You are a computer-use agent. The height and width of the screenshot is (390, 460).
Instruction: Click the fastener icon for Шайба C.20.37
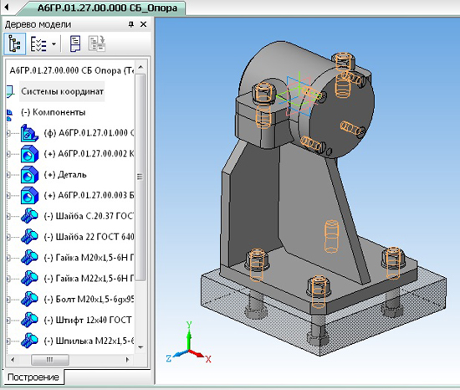pyautogui.click(x=29, y=216)
